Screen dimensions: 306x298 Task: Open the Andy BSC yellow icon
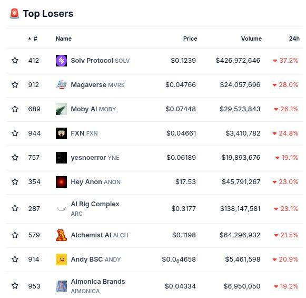[x=61, y=259]
